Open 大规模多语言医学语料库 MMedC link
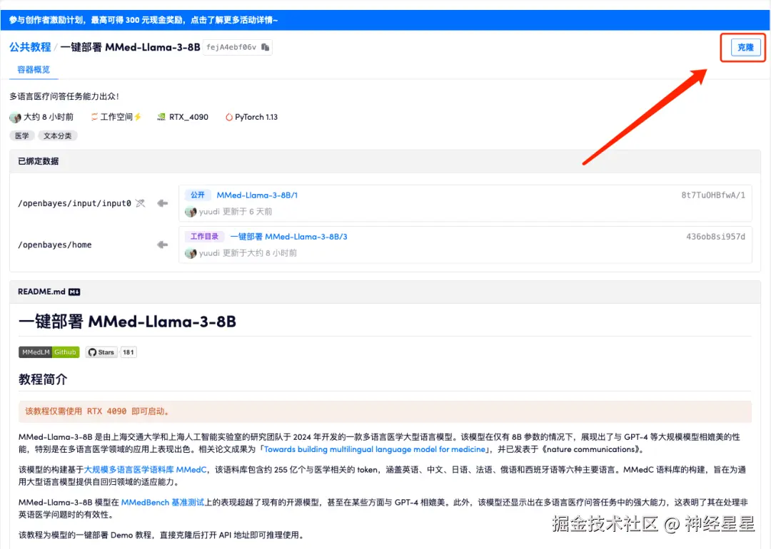This screenshot has width=771, height=549. [146, 469]
